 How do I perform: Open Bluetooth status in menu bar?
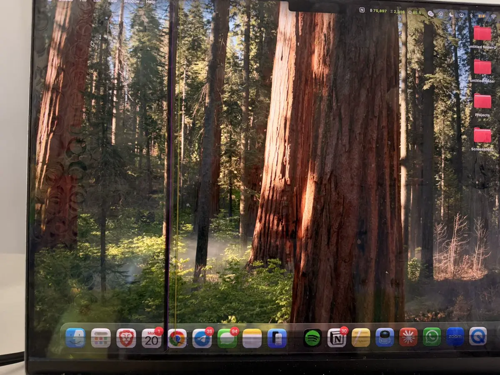coord(471,15)
